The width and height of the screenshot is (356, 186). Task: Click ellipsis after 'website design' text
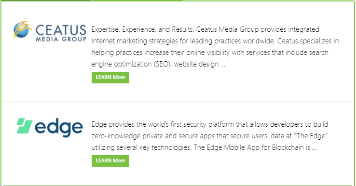click(x=223, y=65)
